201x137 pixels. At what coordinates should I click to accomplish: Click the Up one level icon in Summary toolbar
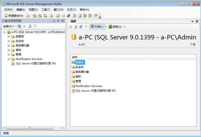[70, 27]
